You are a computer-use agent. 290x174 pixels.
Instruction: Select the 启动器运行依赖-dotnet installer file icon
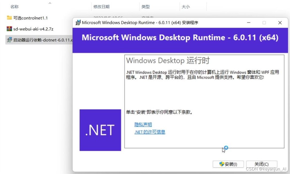point(9,40)
